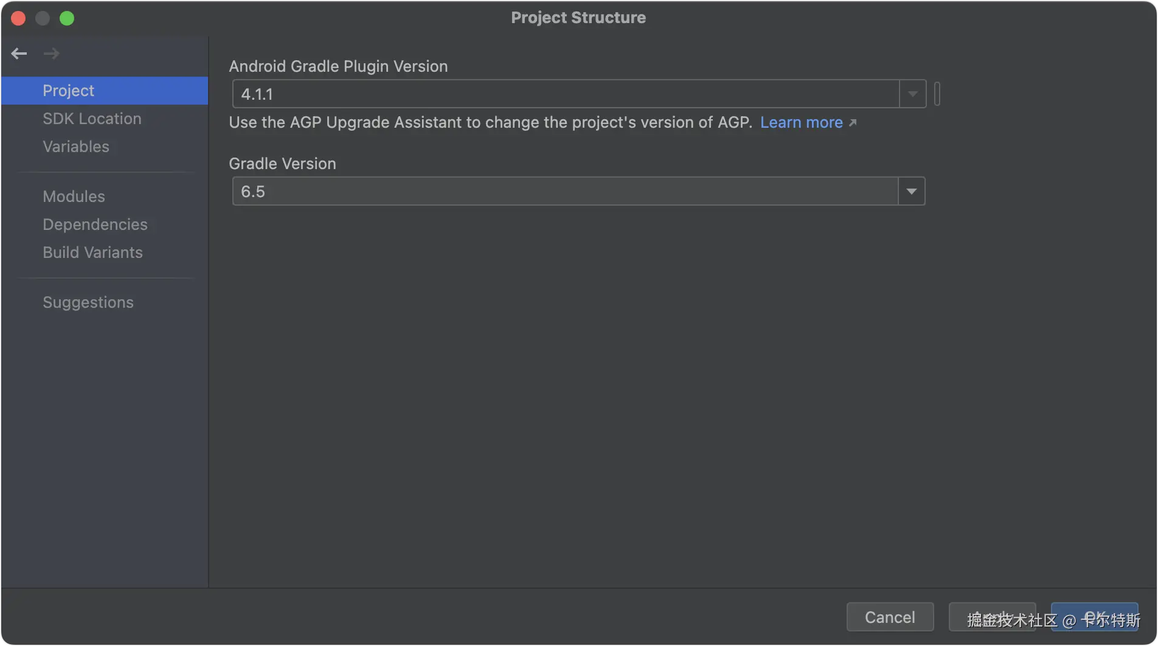Image resolution: width=1158 pixels, height=646 pixels.
Task: Click the Gradle Version 6.5 text field
Action: pos(566,192)
